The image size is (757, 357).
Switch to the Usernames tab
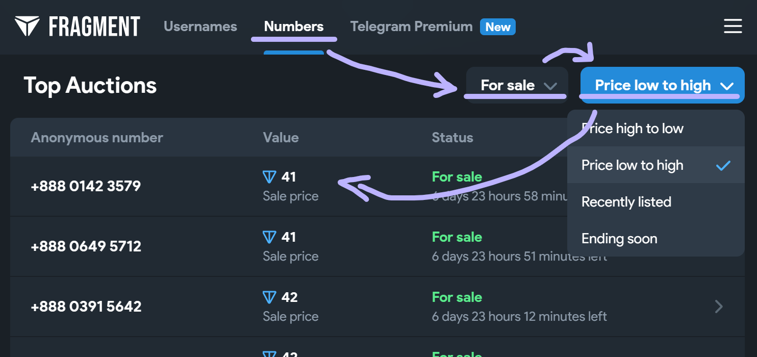coord(200,27)
